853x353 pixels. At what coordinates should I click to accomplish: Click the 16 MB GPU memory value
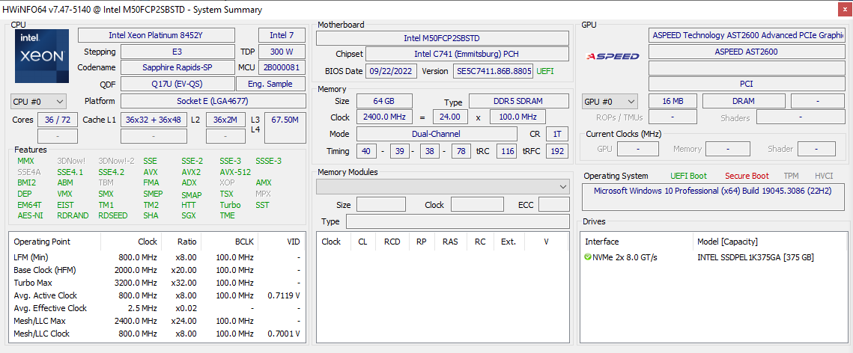coord(673,102)
